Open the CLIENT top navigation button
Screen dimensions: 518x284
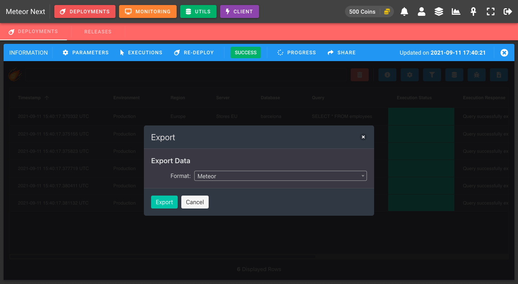click(x=240, y=12)
